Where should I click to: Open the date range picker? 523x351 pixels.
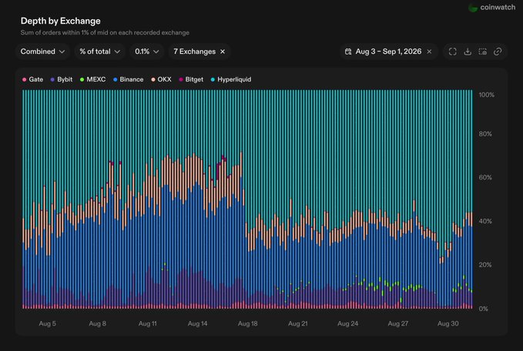(388, 52)
